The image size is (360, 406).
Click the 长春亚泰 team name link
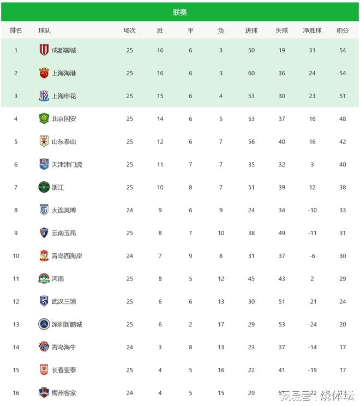click(64, 370)
